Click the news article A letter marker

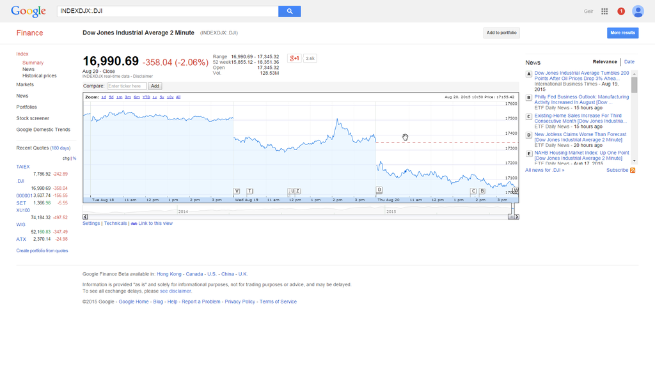click(x=529, y=74)
